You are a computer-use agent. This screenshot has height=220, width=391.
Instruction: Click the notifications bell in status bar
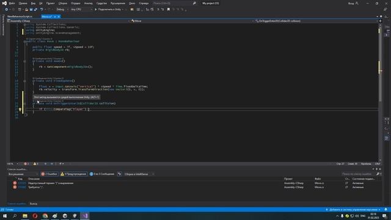pyautogui.click(x=386, y=210)
